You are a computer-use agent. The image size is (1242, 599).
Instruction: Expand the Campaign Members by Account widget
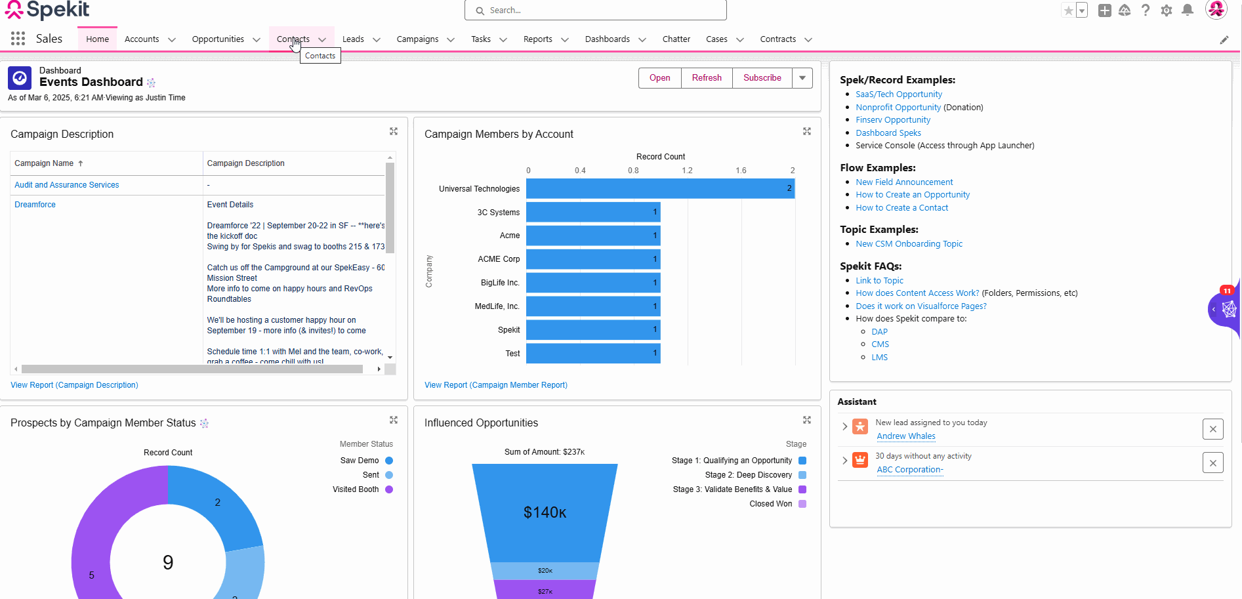coord(807,131)
